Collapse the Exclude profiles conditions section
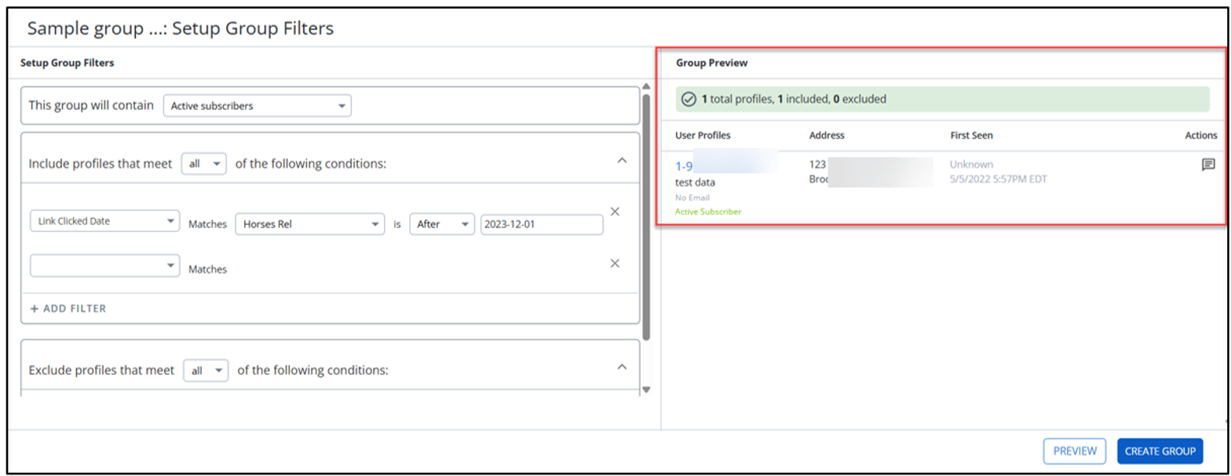 tap(622, 366)
